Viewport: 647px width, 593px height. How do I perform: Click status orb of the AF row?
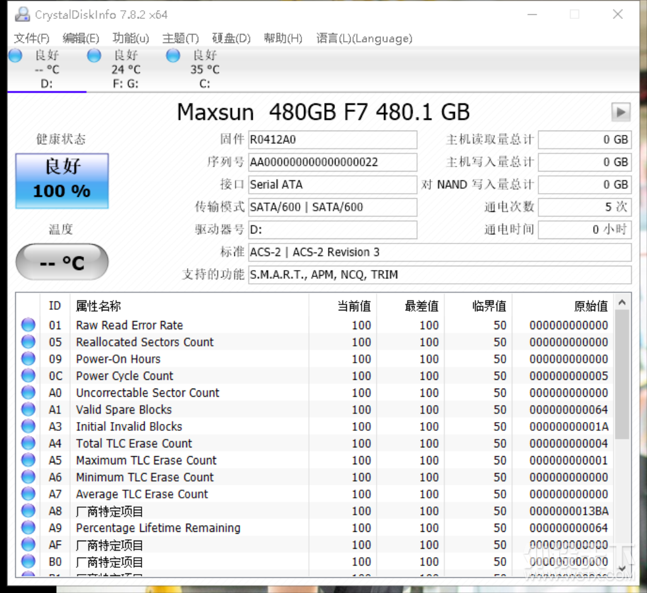pyautogui.click(x=28, y=544)
